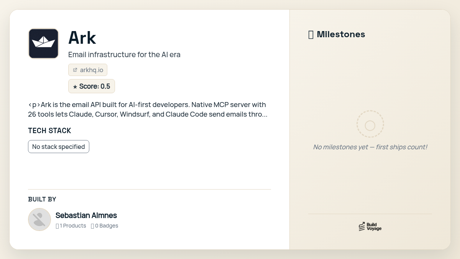Click the Ark description paragraph
460x259 pixels.
point(148,109)
